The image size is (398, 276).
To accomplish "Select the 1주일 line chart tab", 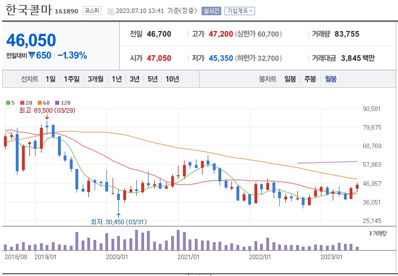I will pyautogui.click(x=71, y=79).
